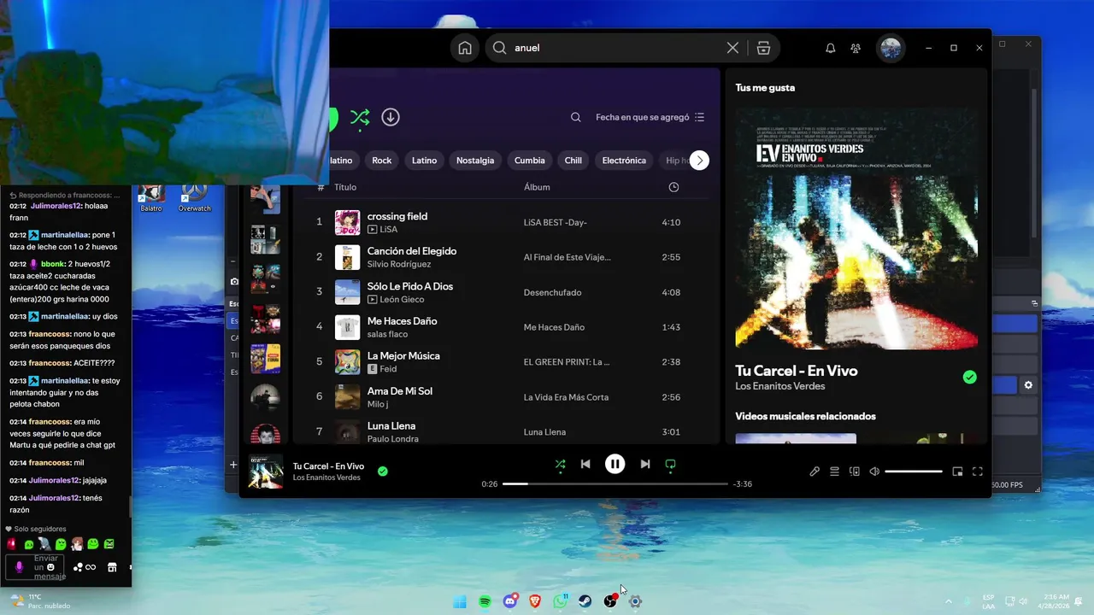
Task: Open artist Feid link
Action: [x=389, y=369]
